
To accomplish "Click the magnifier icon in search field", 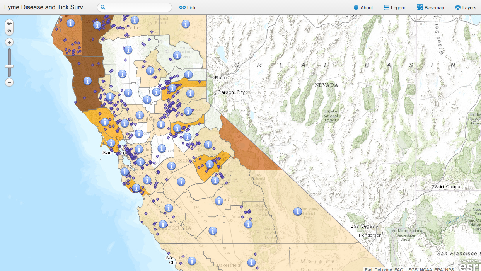I will pos(103,7).
